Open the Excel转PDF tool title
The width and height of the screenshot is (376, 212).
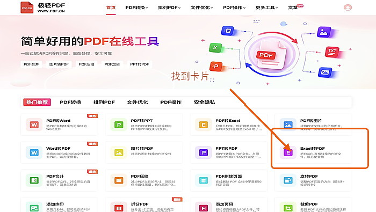(313, 149)
